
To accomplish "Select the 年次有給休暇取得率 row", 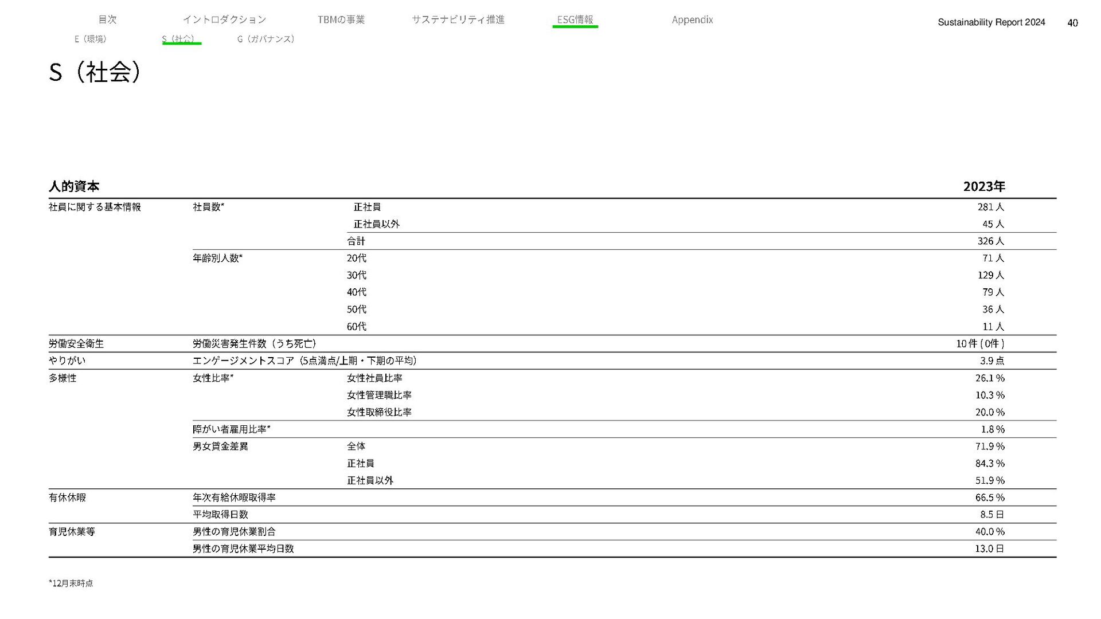I will point(234,497).
